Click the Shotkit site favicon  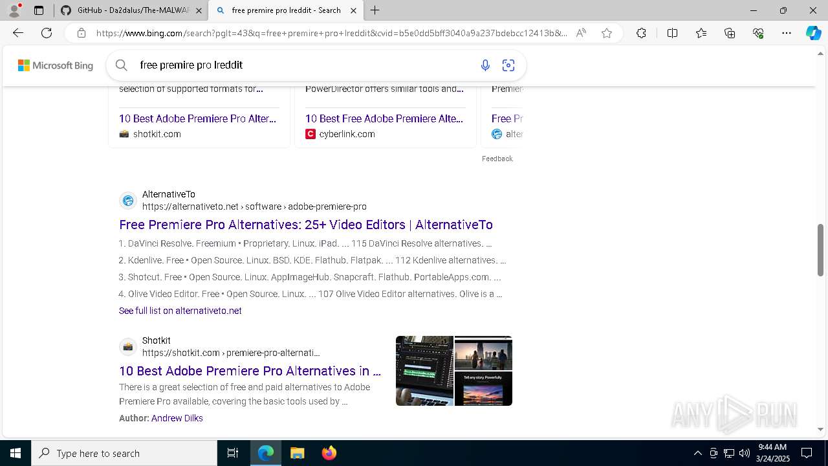pos(128,347)
